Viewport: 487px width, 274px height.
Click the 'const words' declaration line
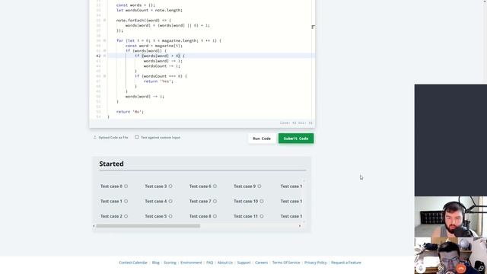pos(135,5)
